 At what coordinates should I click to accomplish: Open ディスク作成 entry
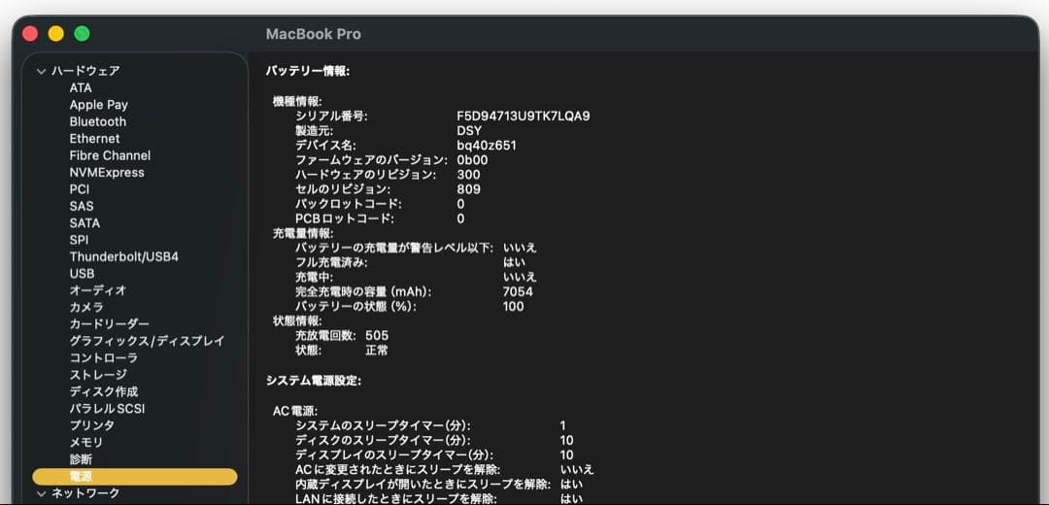coord(103,391)
